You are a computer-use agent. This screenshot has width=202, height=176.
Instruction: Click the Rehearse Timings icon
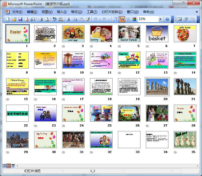(186, 19)
